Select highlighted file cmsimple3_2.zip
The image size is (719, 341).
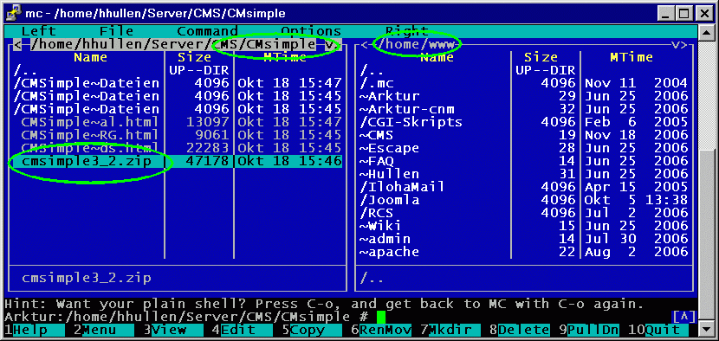177,161
